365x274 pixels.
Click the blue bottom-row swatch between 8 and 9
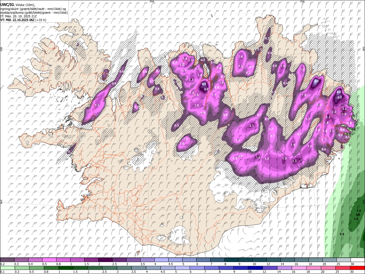pyautogui.click(x=226, y=268)
